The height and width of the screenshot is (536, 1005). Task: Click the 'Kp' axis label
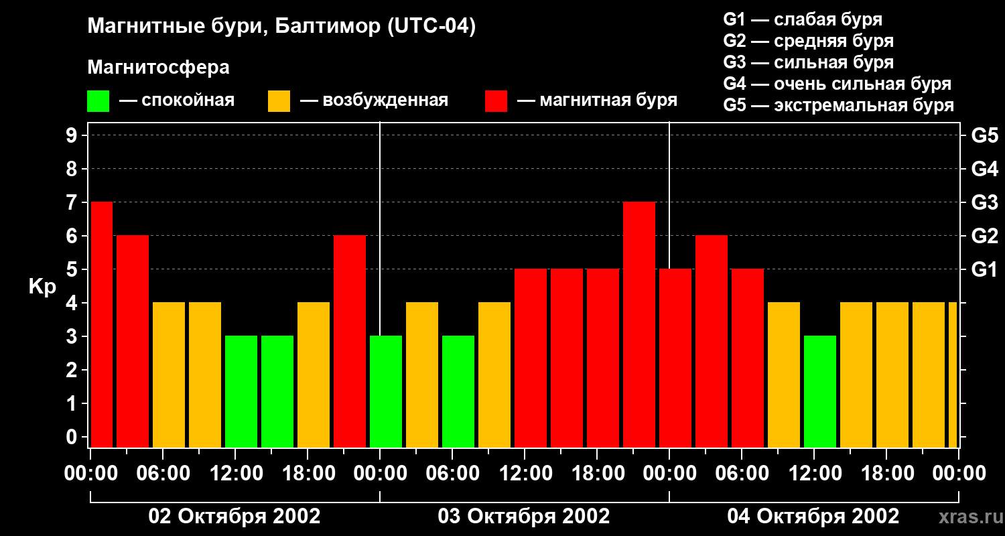[x=42, y=287]
